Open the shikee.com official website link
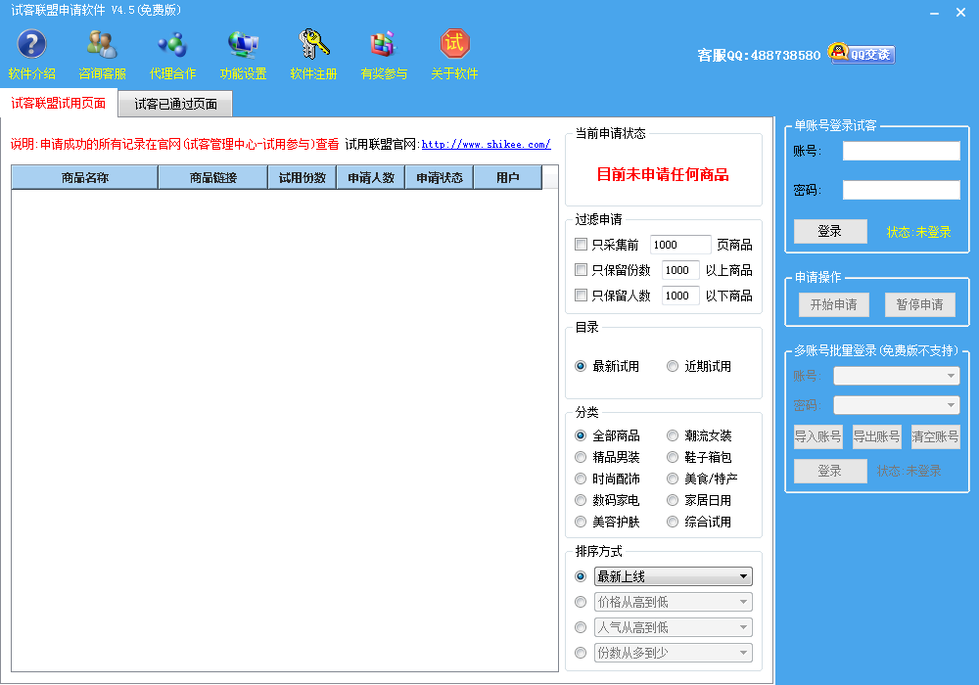979x685 pixels. (486, 144)
